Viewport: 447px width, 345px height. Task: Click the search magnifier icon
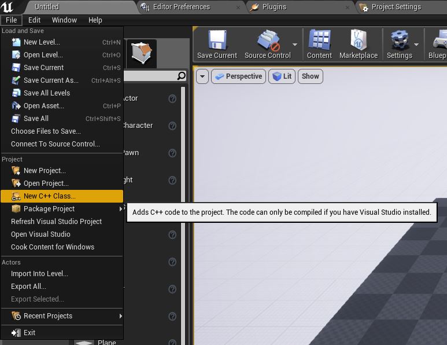coord(182,76)
